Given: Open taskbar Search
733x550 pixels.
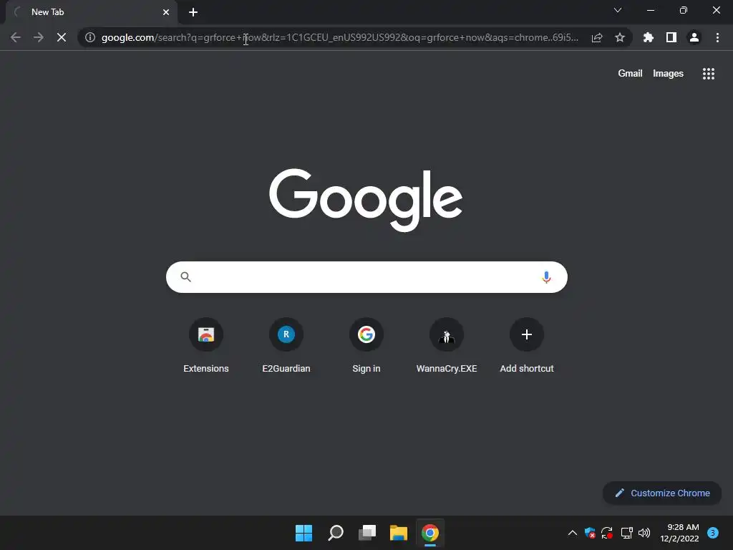Looking at the screenshot, I should [336, 533].
